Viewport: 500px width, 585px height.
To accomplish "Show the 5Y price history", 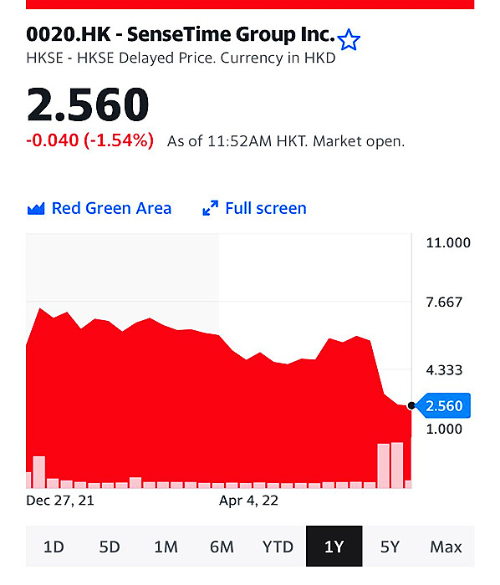I will pos(390,547).
